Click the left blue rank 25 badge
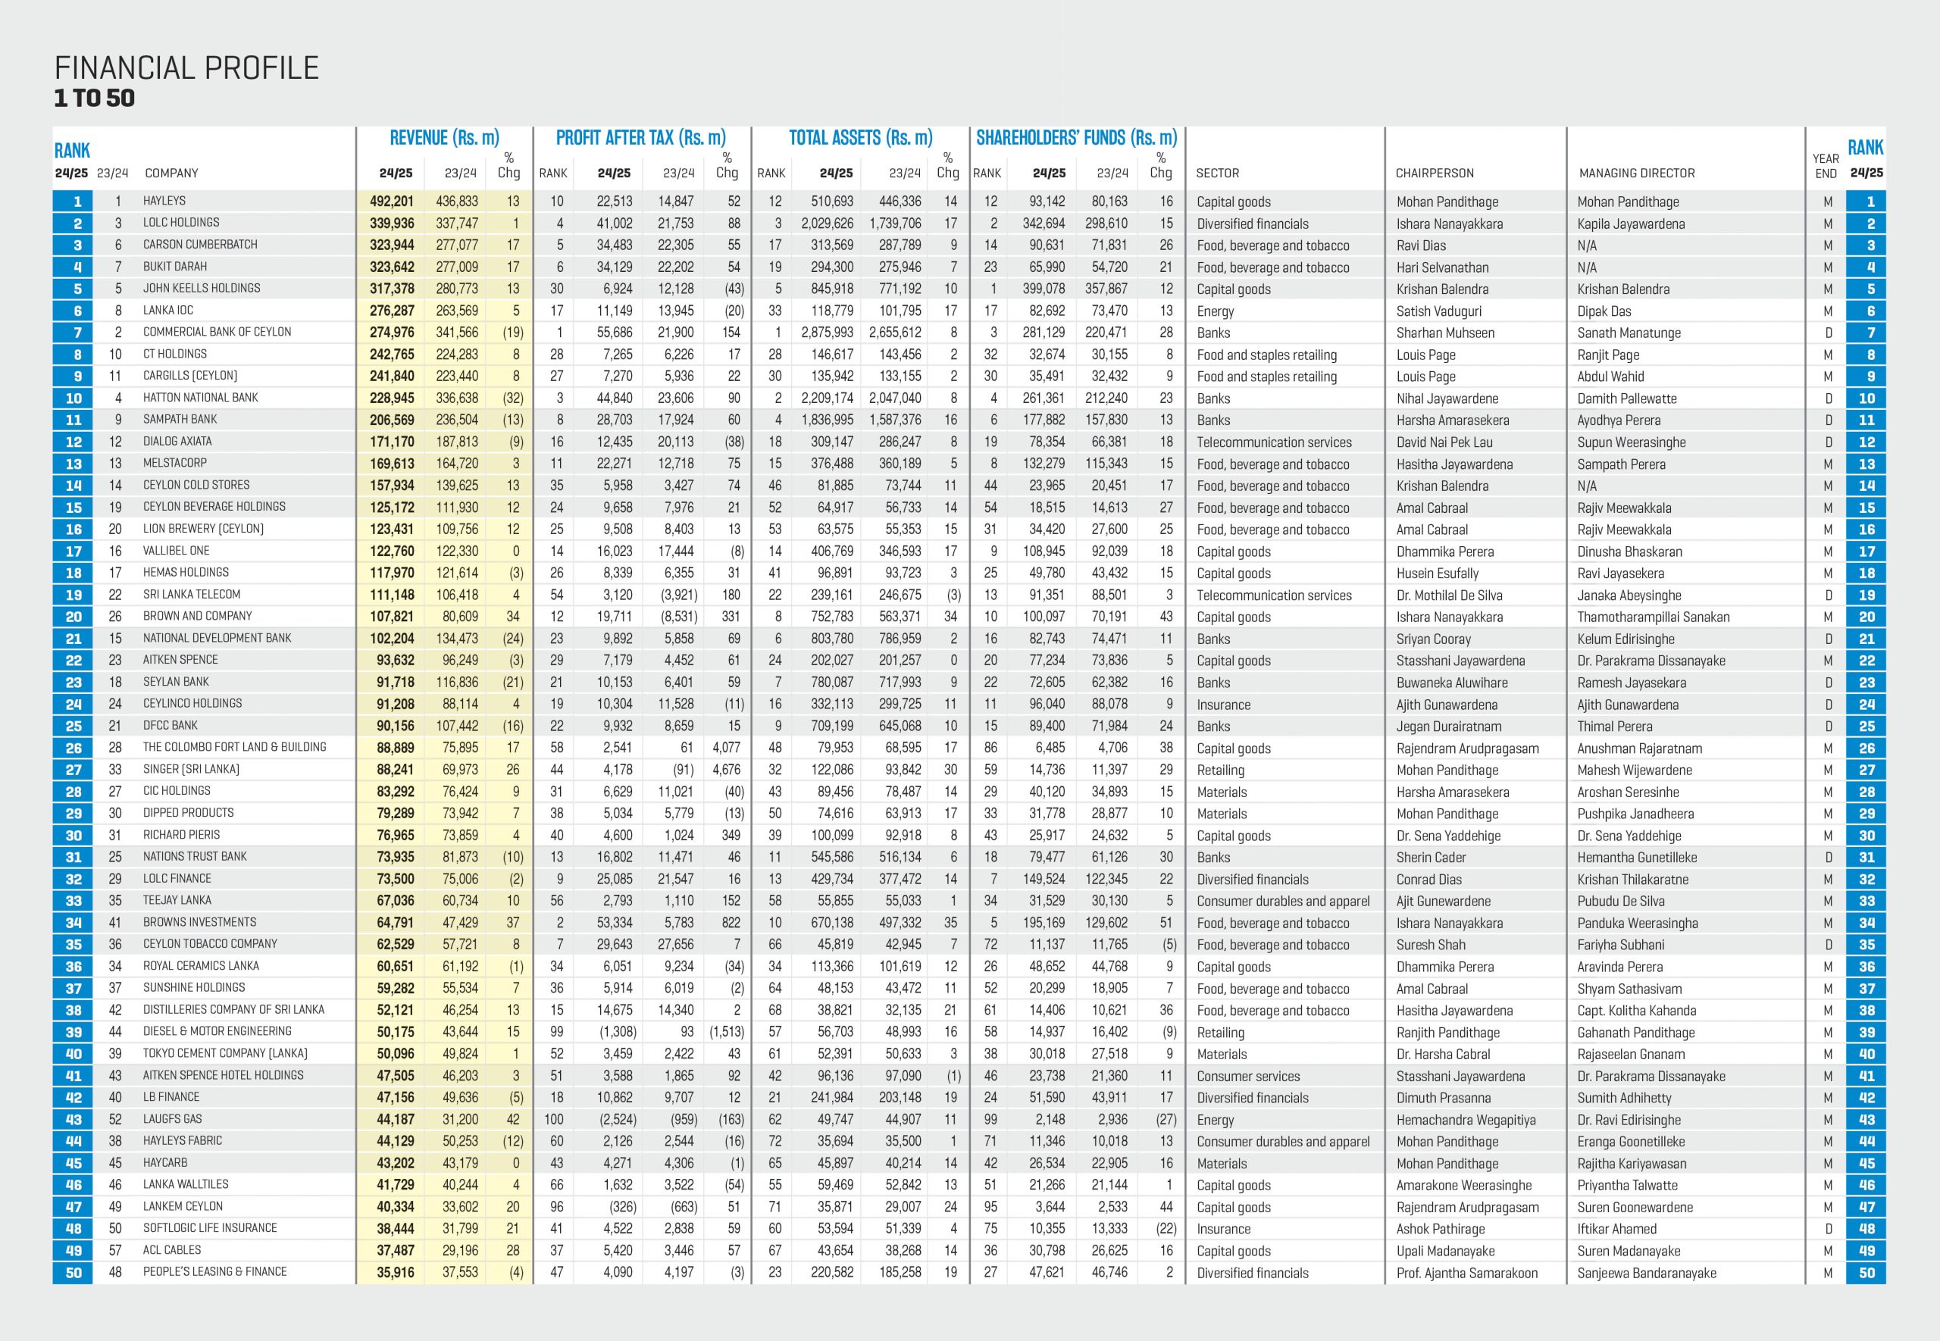1940x1341 pixels. (74, 726)
